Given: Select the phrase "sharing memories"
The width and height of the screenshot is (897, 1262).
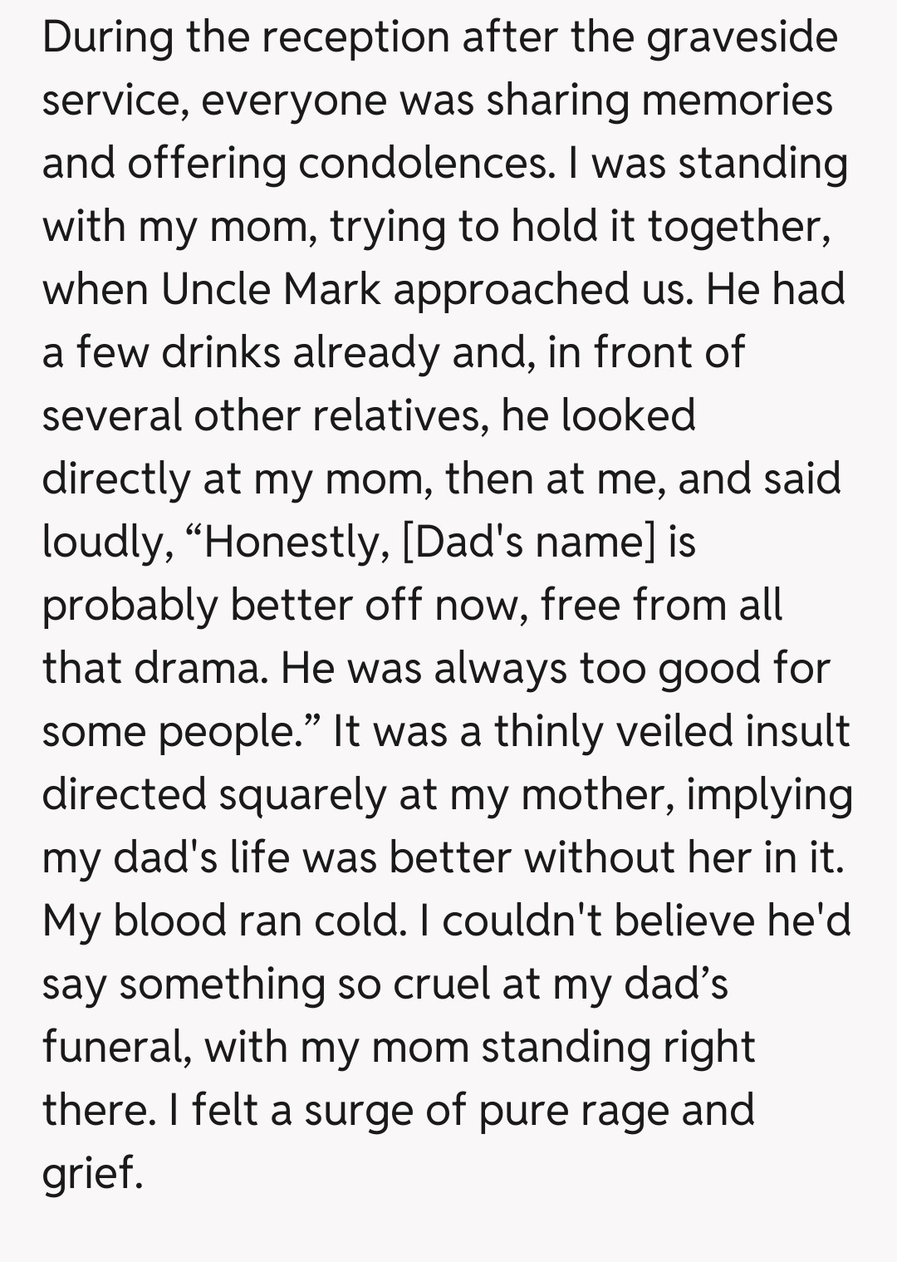Looking at the screenshot, I should click(659, 101).
